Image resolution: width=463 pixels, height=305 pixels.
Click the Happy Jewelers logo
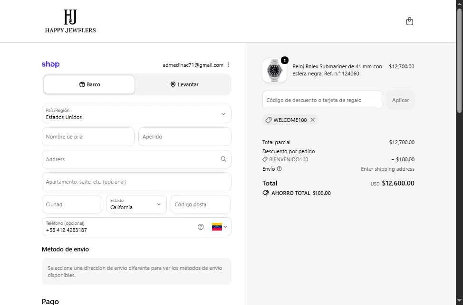point(70,21)
